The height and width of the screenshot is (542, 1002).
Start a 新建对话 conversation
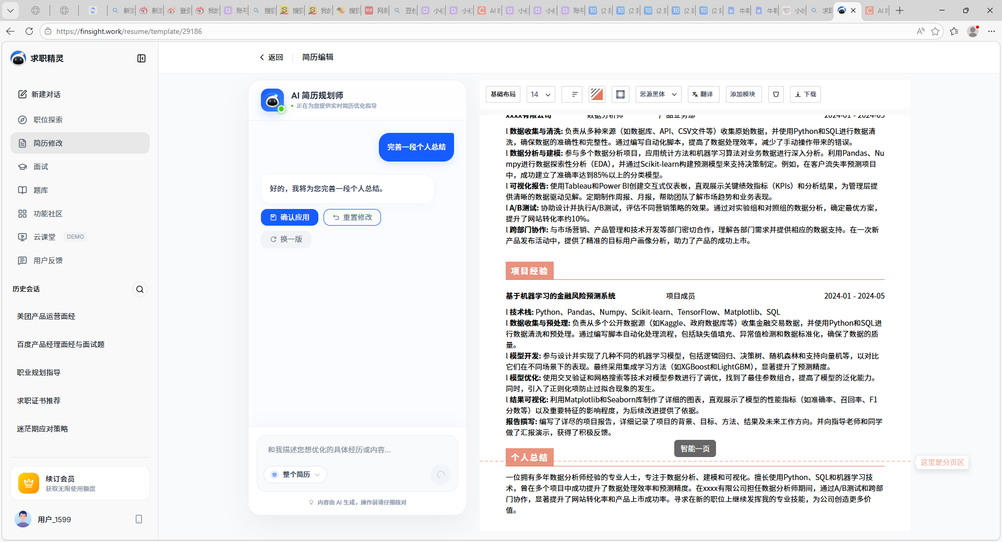click(40, 94)
